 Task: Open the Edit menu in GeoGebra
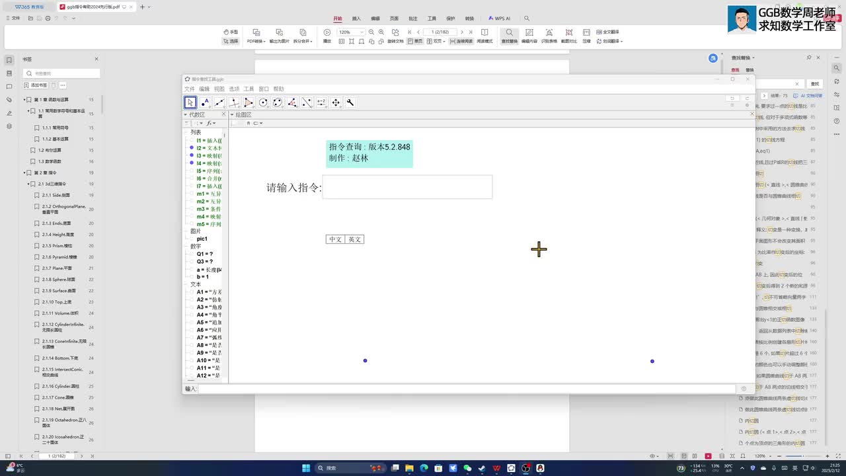coord(204,89)
